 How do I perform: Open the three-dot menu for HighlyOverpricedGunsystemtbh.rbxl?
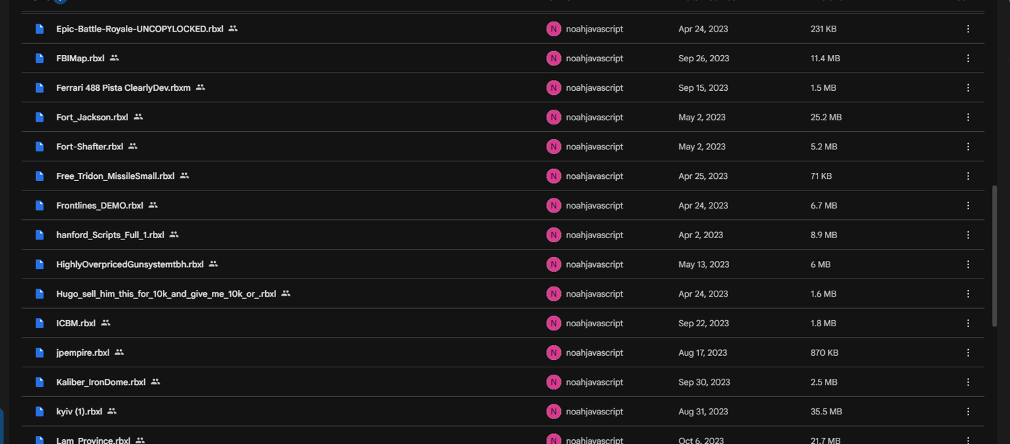click(968, 264)
